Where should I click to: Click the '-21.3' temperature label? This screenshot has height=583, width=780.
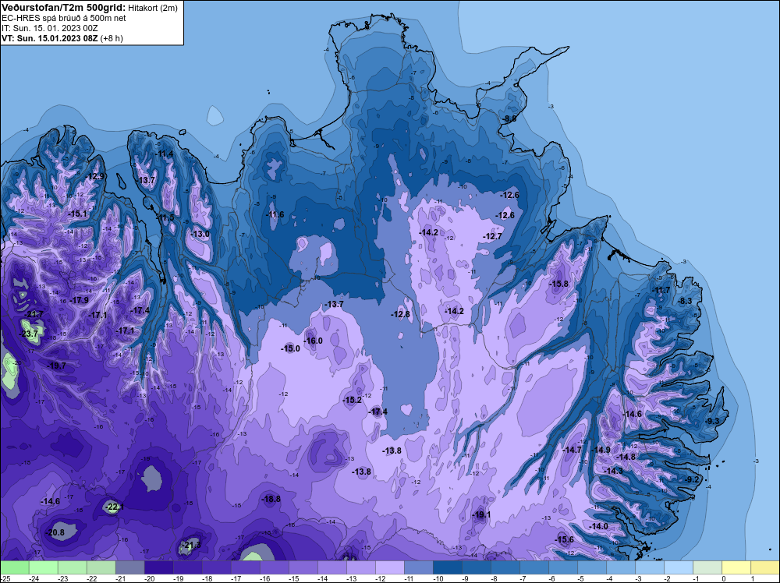coord(191,545)
